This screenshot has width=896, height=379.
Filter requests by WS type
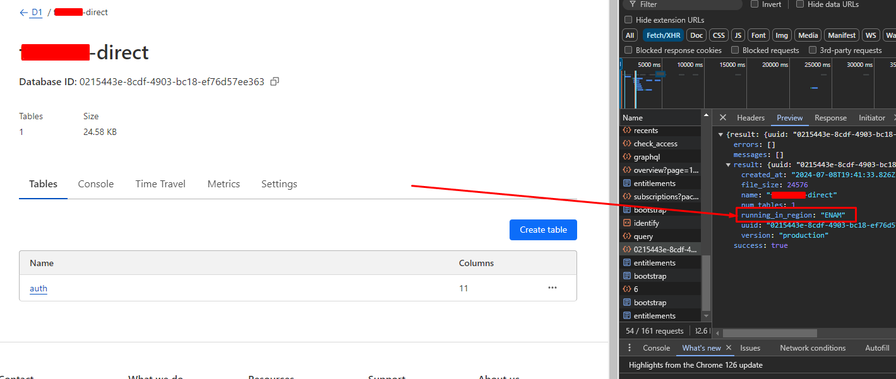click(871, 35)
